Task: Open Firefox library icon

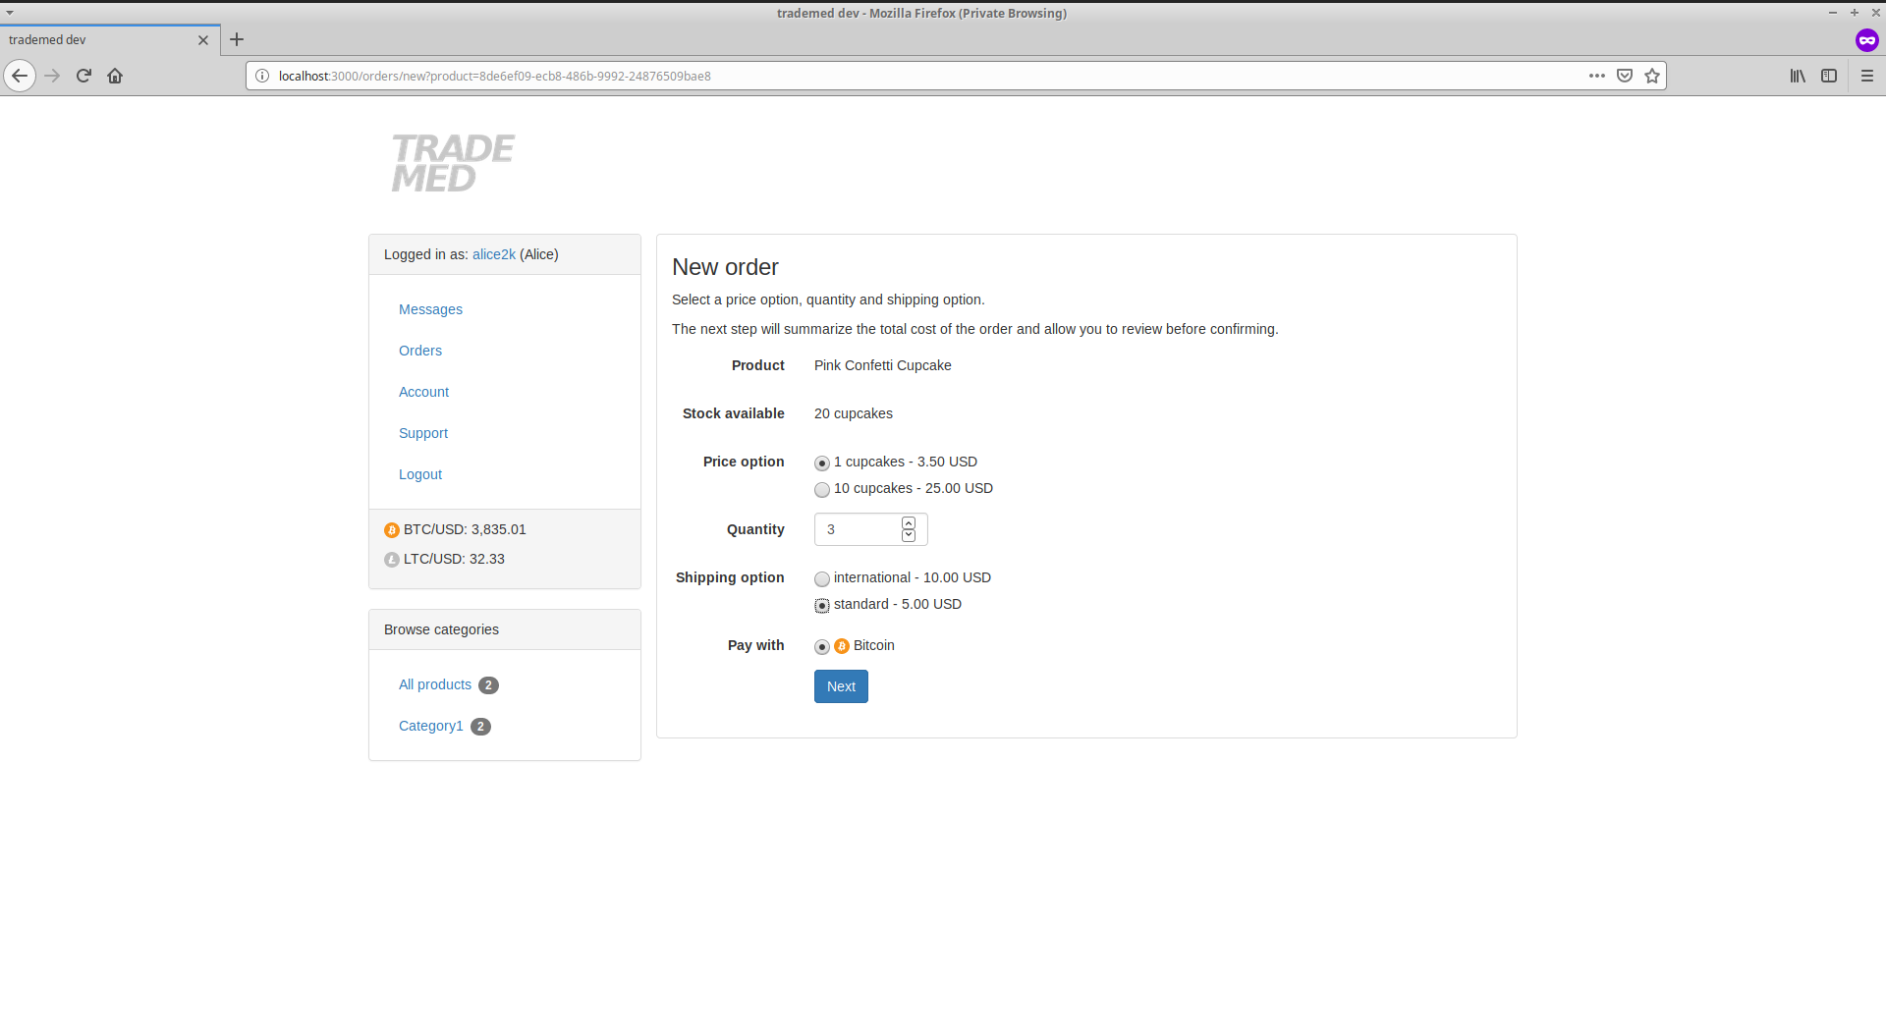Action: point(1798,76)
